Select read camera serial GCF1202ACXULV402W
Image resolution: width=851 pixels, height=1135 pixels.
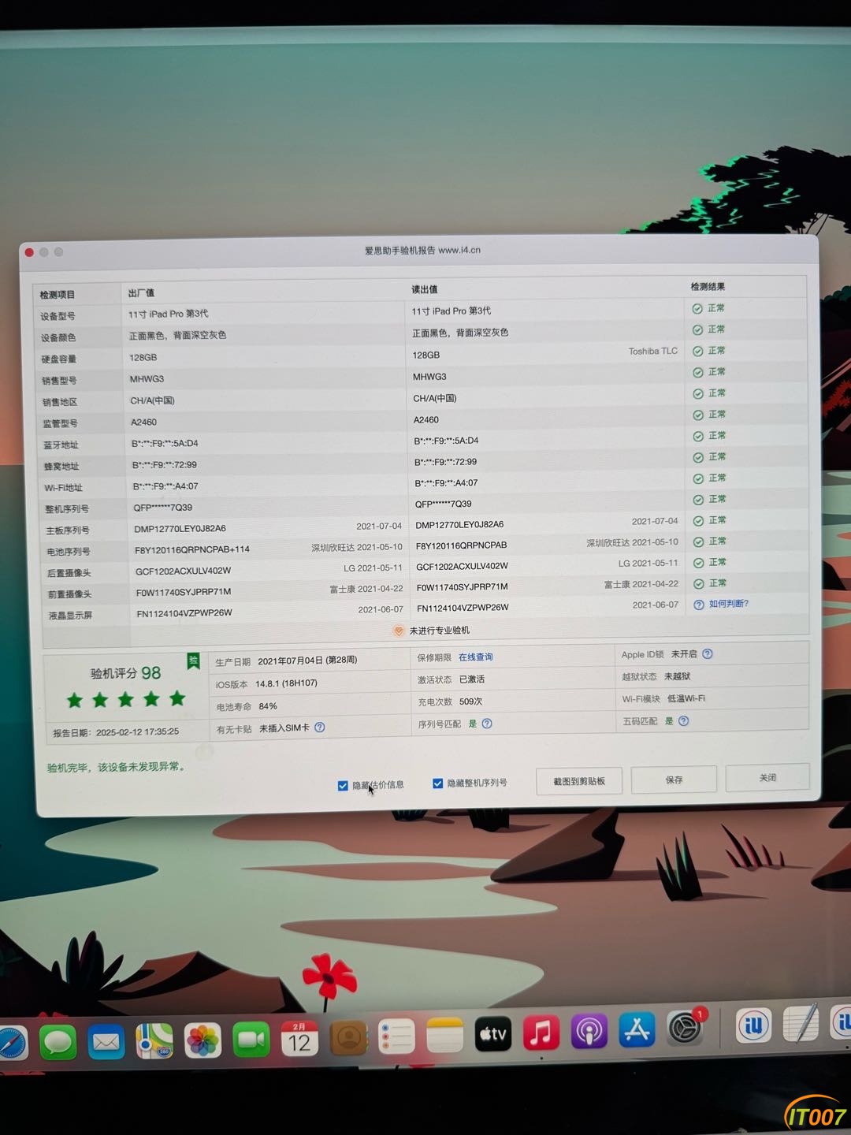[x=462, y=567]
